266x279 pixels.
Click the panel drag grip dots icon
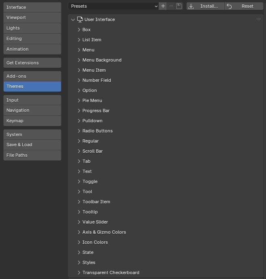(x=259, y=19)
